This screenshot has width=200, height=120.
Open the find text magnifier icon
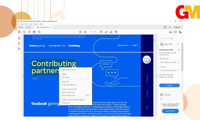39,32
